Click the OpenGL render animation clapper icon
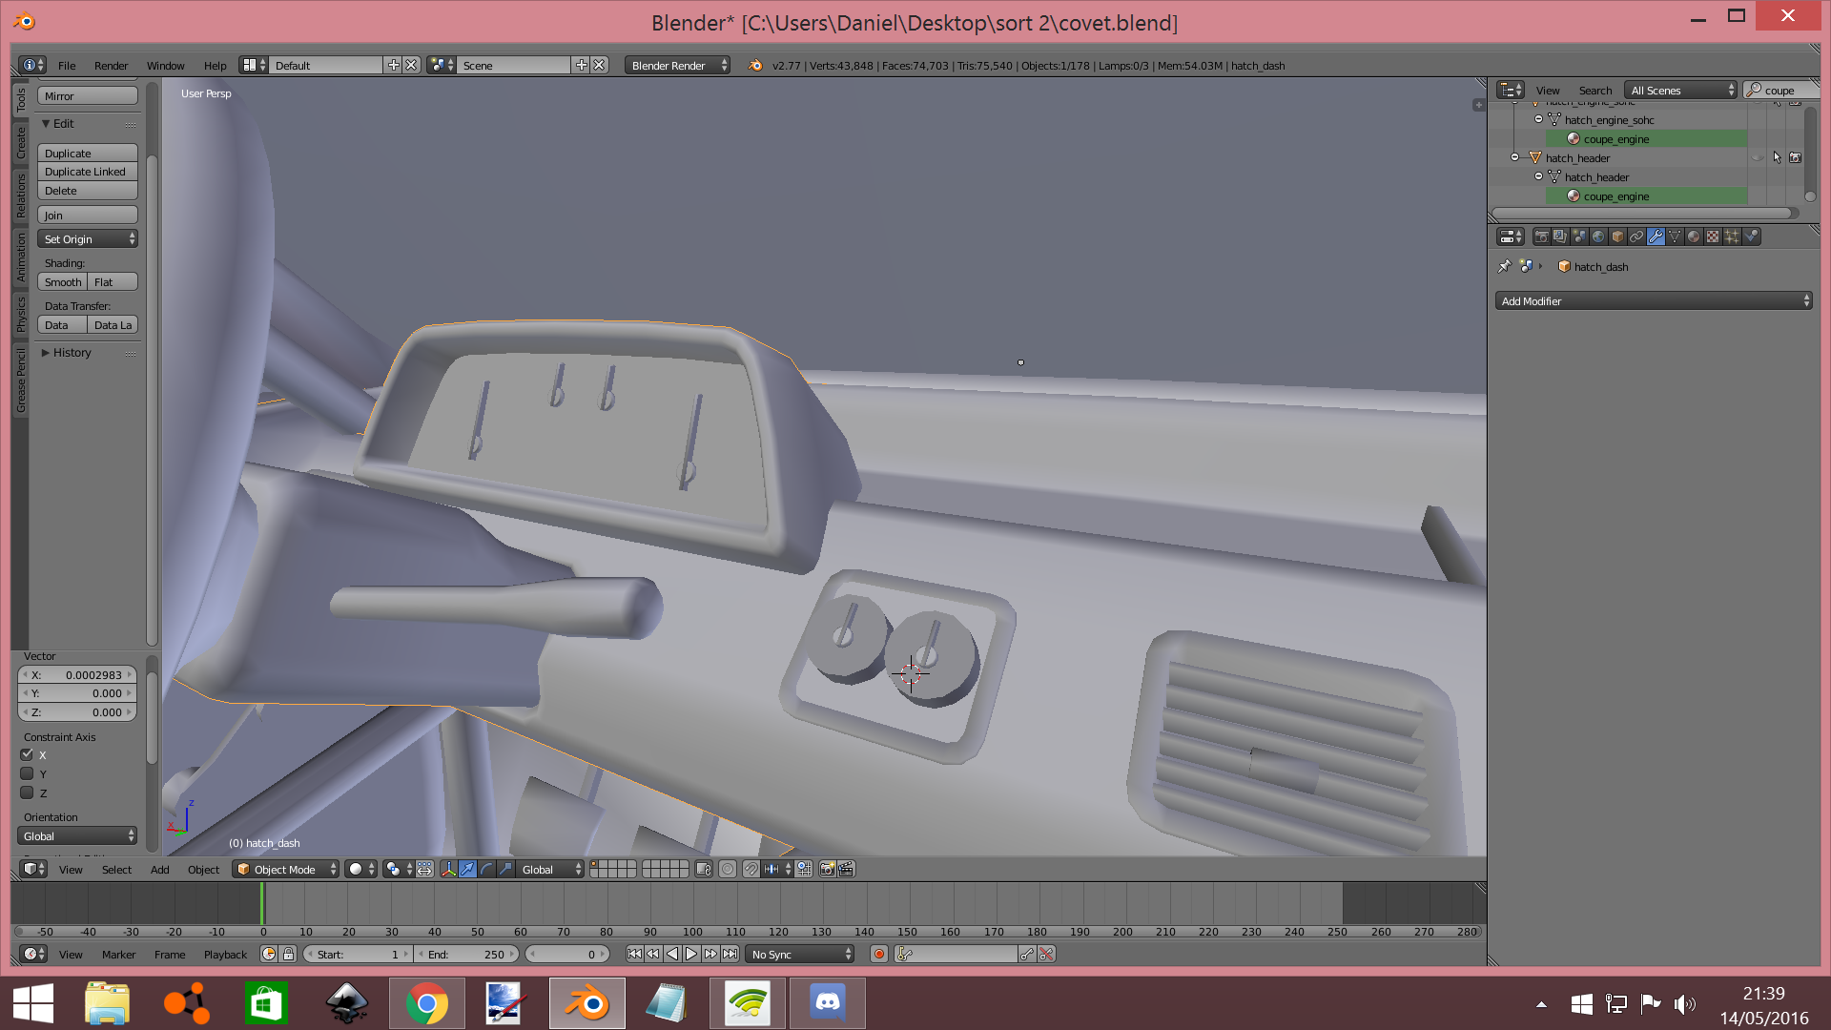This screenshot has height=1030, width=1831. pyautogui.click(x=846, y=869)
